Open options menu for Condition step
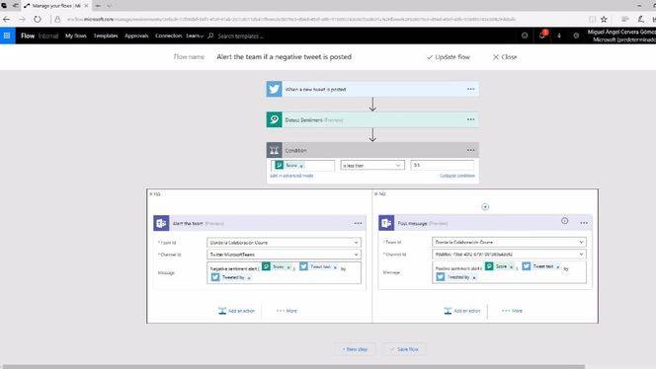 pyautogui.click(x=470, y=150)
